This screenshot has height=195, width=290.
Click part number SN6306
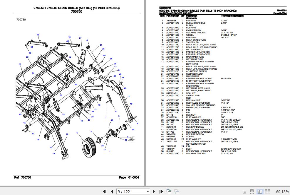point(170,151)
